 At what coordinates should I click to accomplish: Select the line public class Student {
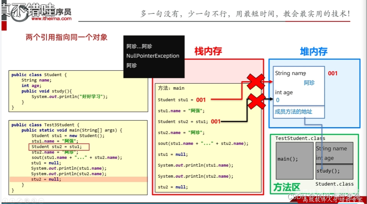(x=39, y=75)
